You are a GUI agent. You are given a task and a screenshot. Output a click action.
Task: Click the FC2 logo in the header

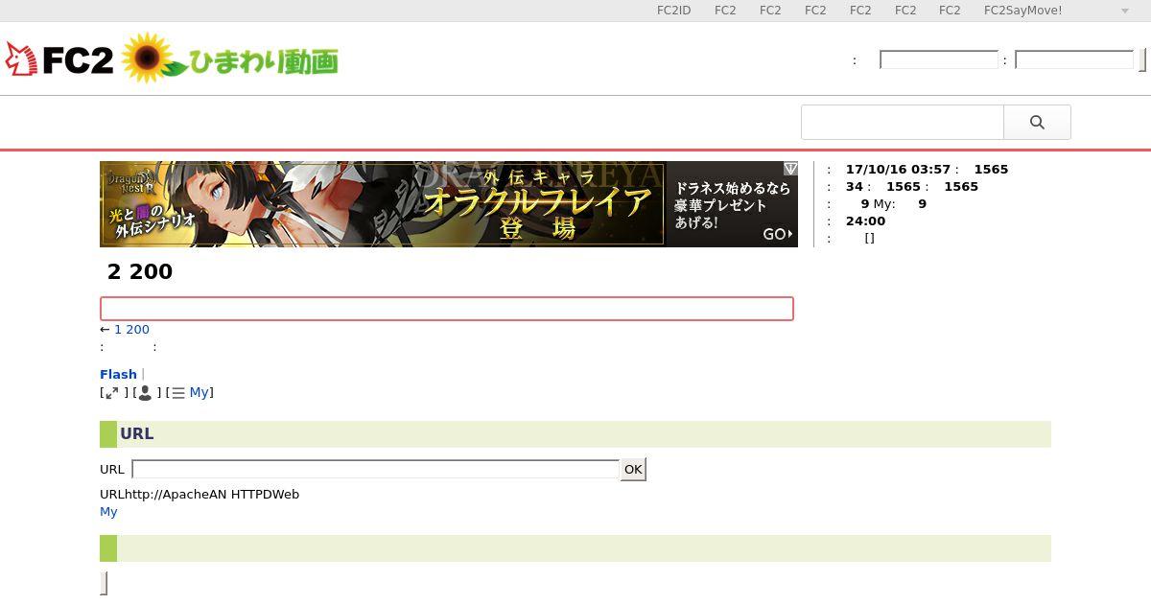pyautogui.click(x=59, y=59)
